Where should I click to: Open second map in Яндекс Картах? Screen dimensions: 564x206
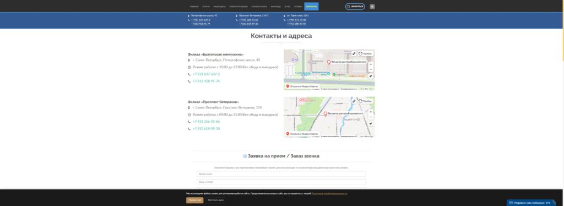[302, 134]
